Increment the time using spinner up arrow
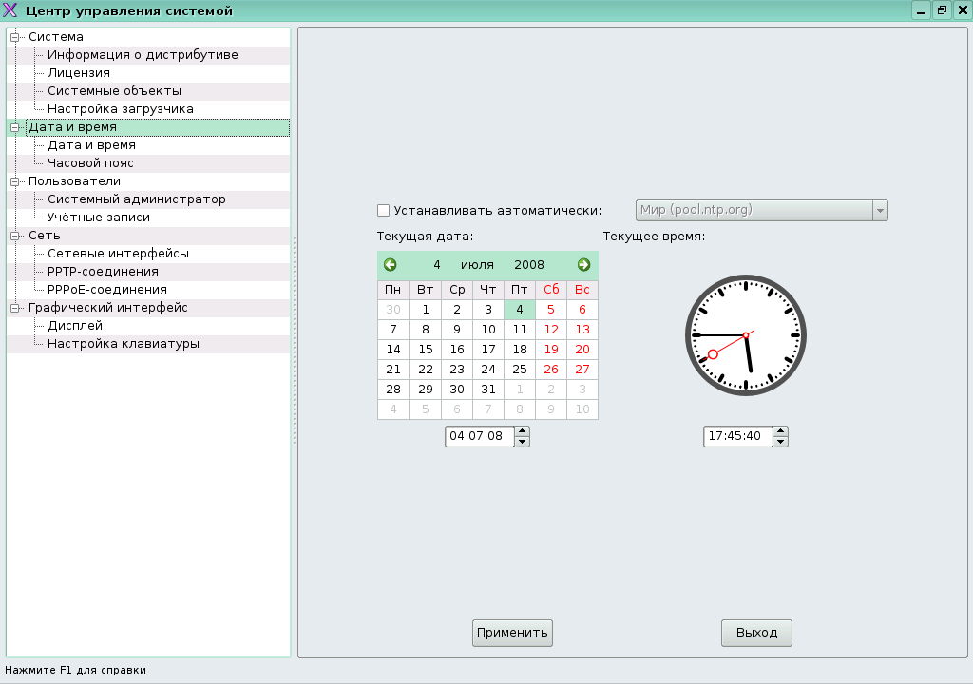The height and width of the screenshot is (684, 973). coord(780,431)
